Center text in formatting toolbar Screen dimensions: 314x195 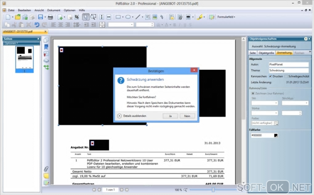click(x=60, y=25)
